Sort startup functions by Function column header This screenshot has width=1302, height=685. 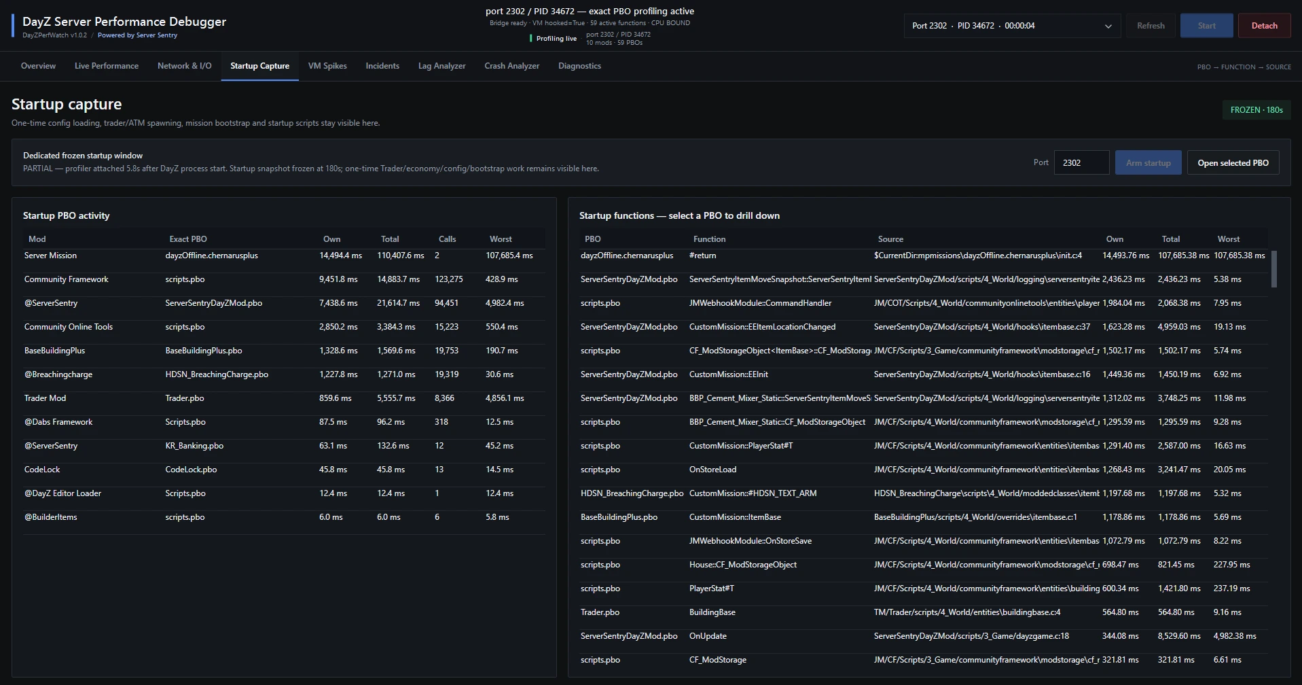click(709, 239)
